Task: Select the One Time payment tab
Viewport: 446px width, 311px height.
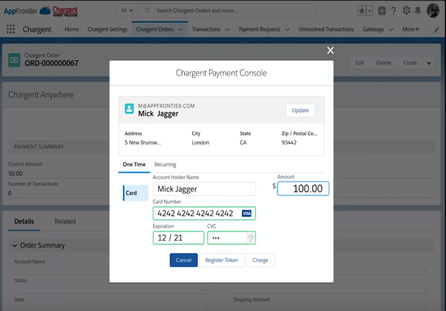Action: 134,165
